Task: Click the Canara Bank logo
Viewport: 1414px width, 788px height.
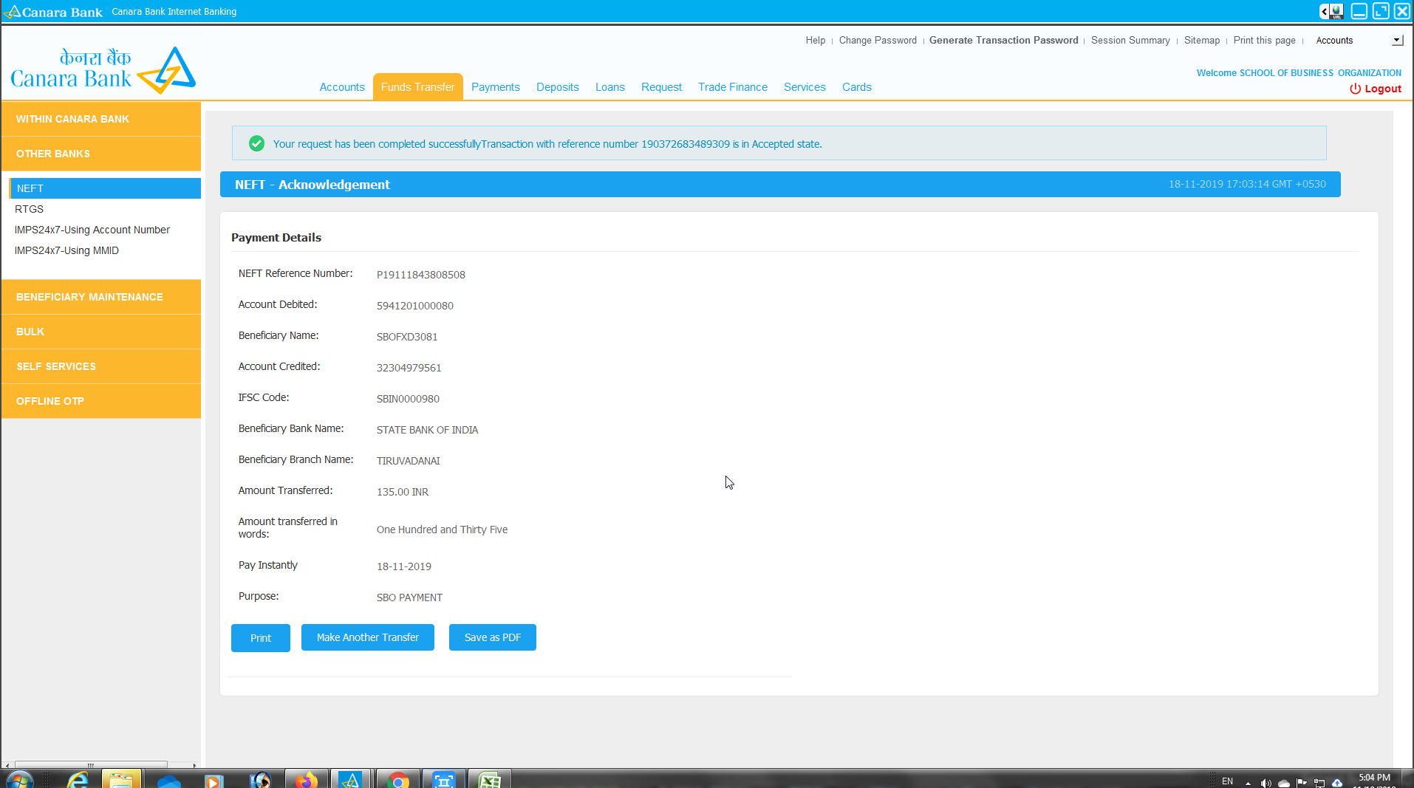Action: click(x=103, y=70)
